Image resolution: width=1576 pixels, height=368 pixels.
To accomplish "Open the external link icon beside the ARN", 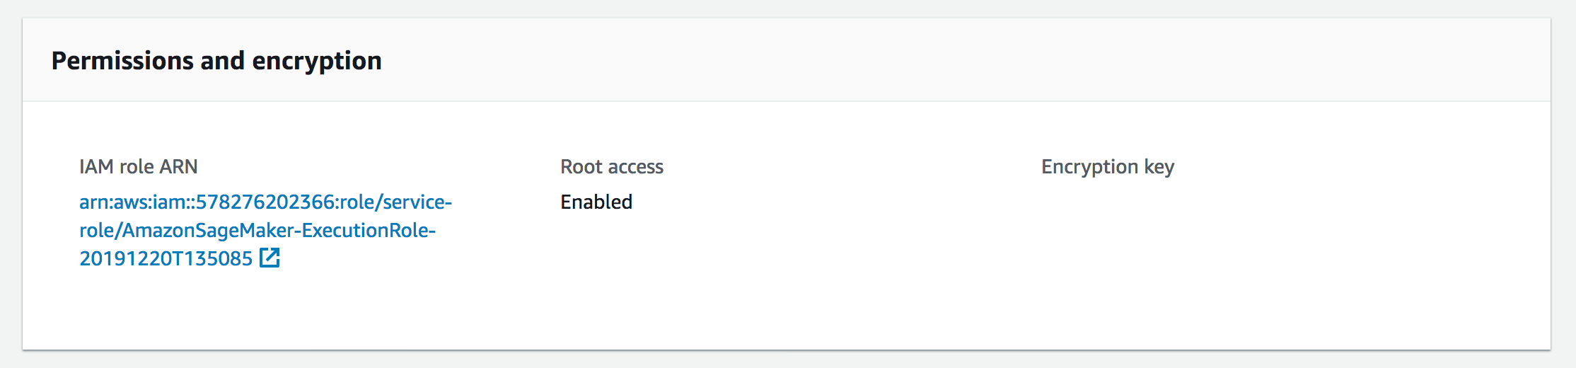I will pyautogui.click(x=270, y=258).
